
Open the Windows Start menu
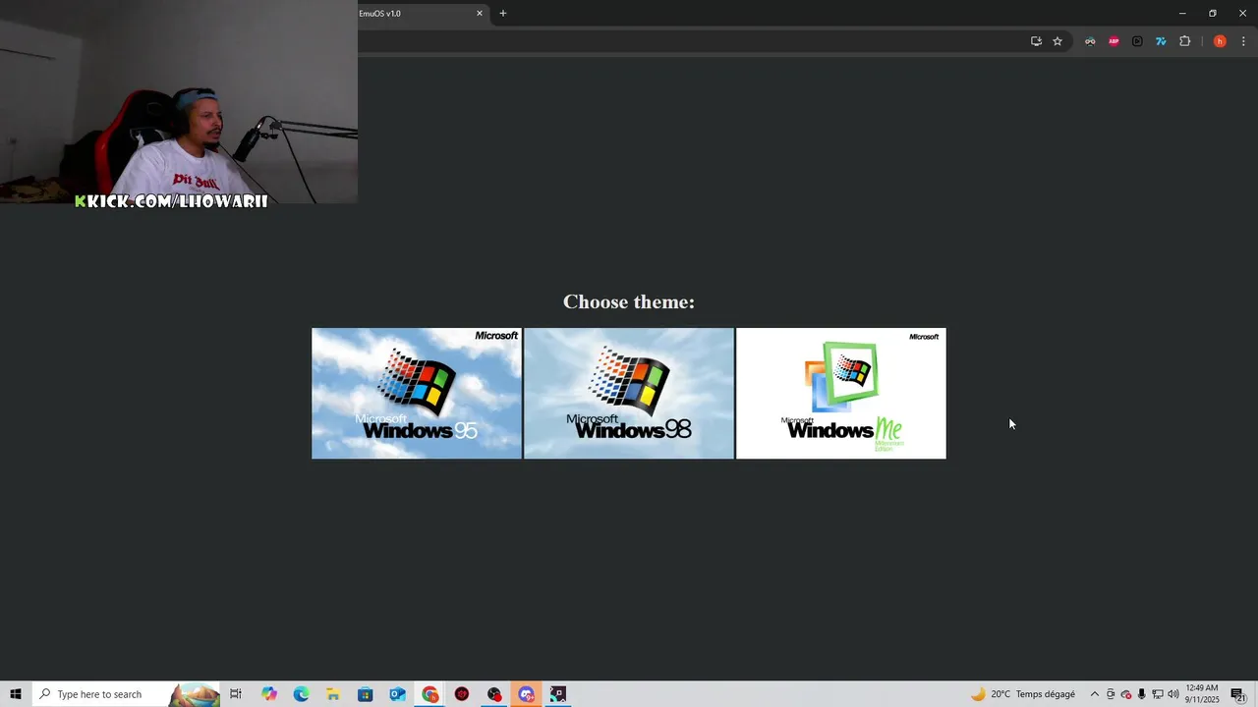[x=16, y=694]
